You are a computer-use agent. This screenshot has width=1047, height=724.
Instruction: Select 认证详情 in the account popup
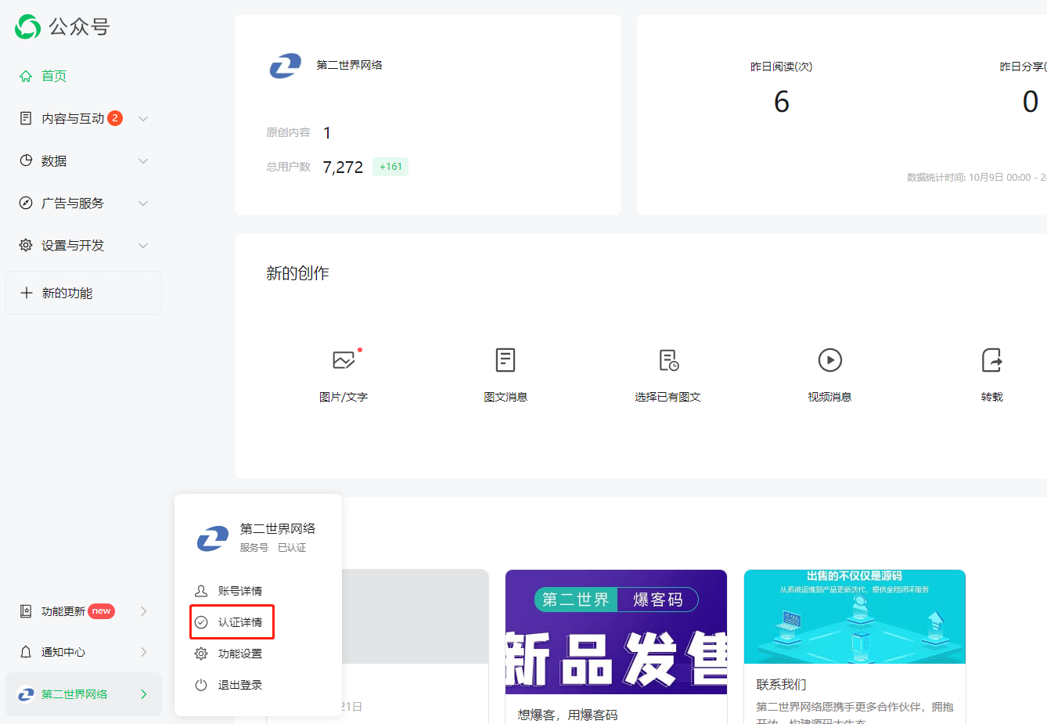click(x=239, y=622)
